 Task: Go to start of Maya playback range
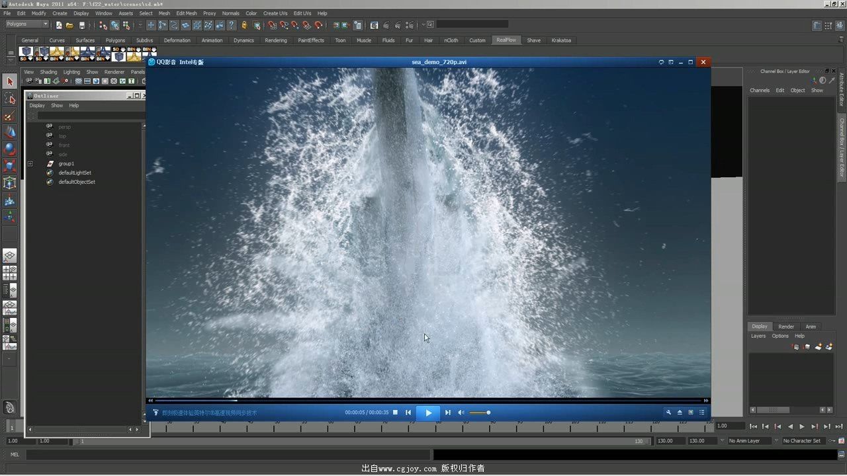(753, 426)
